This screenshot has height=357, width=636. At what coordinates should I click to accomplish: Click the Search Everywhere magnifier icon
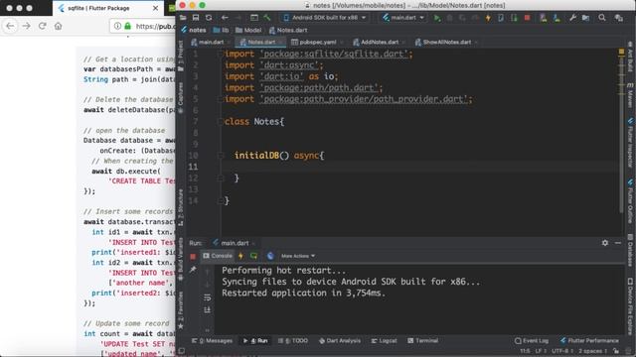[602, 18]
